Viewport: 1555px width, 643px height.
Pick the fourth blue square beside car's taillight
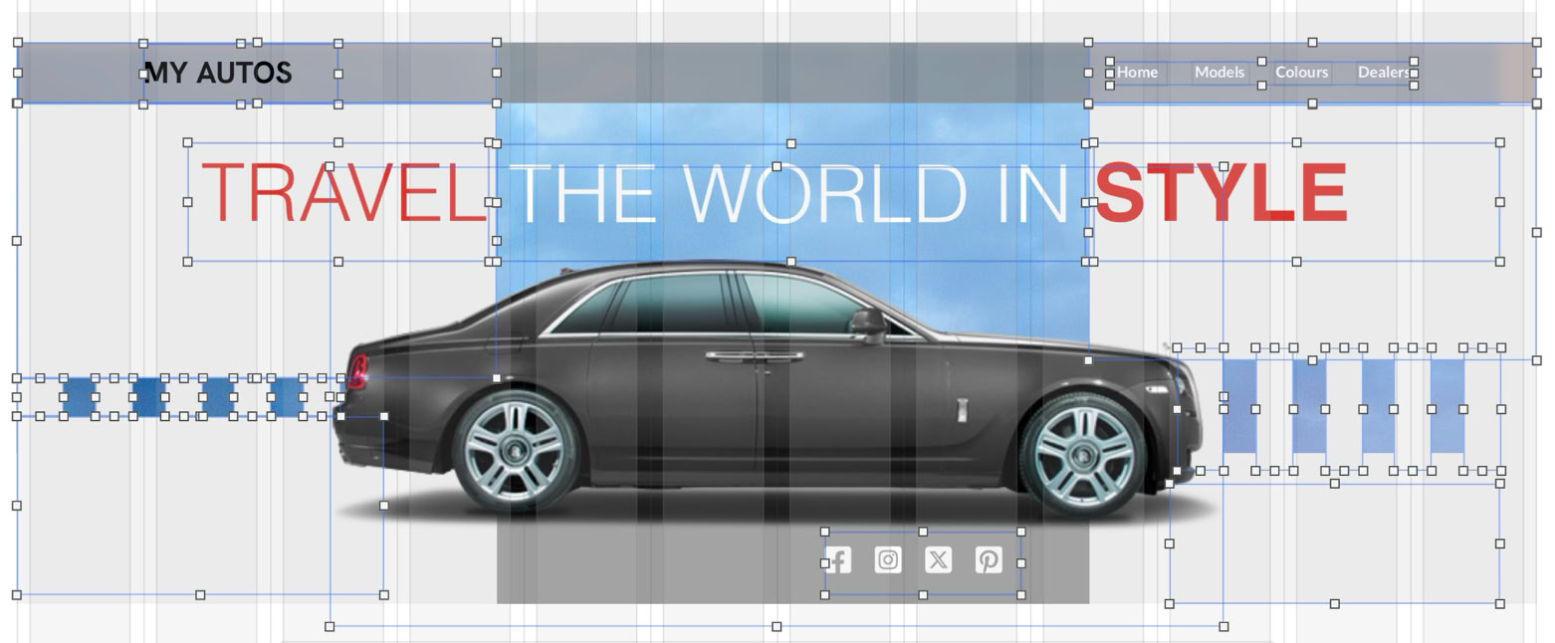(x=287, y=397)
